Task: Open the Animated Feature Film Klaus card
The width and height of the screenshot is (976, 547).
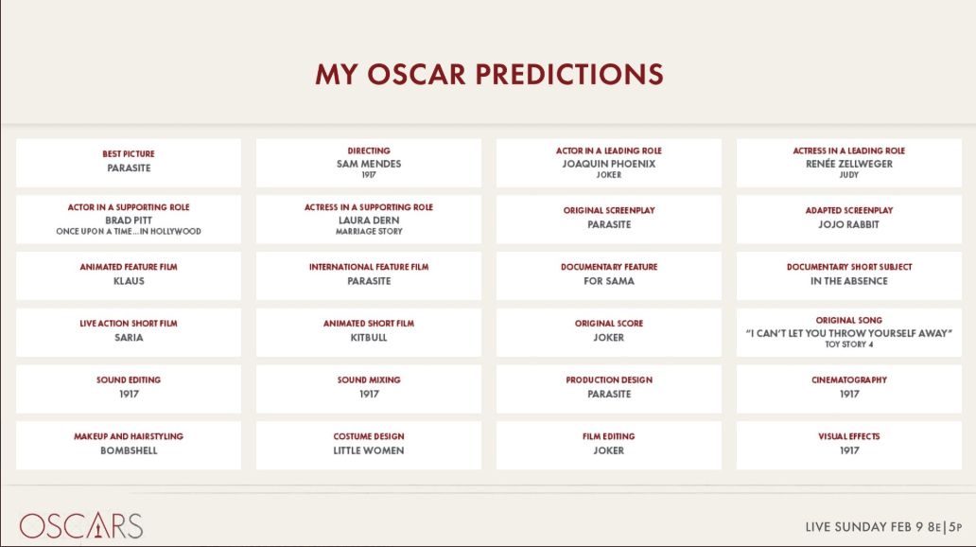Action: (x=129, y=275)
